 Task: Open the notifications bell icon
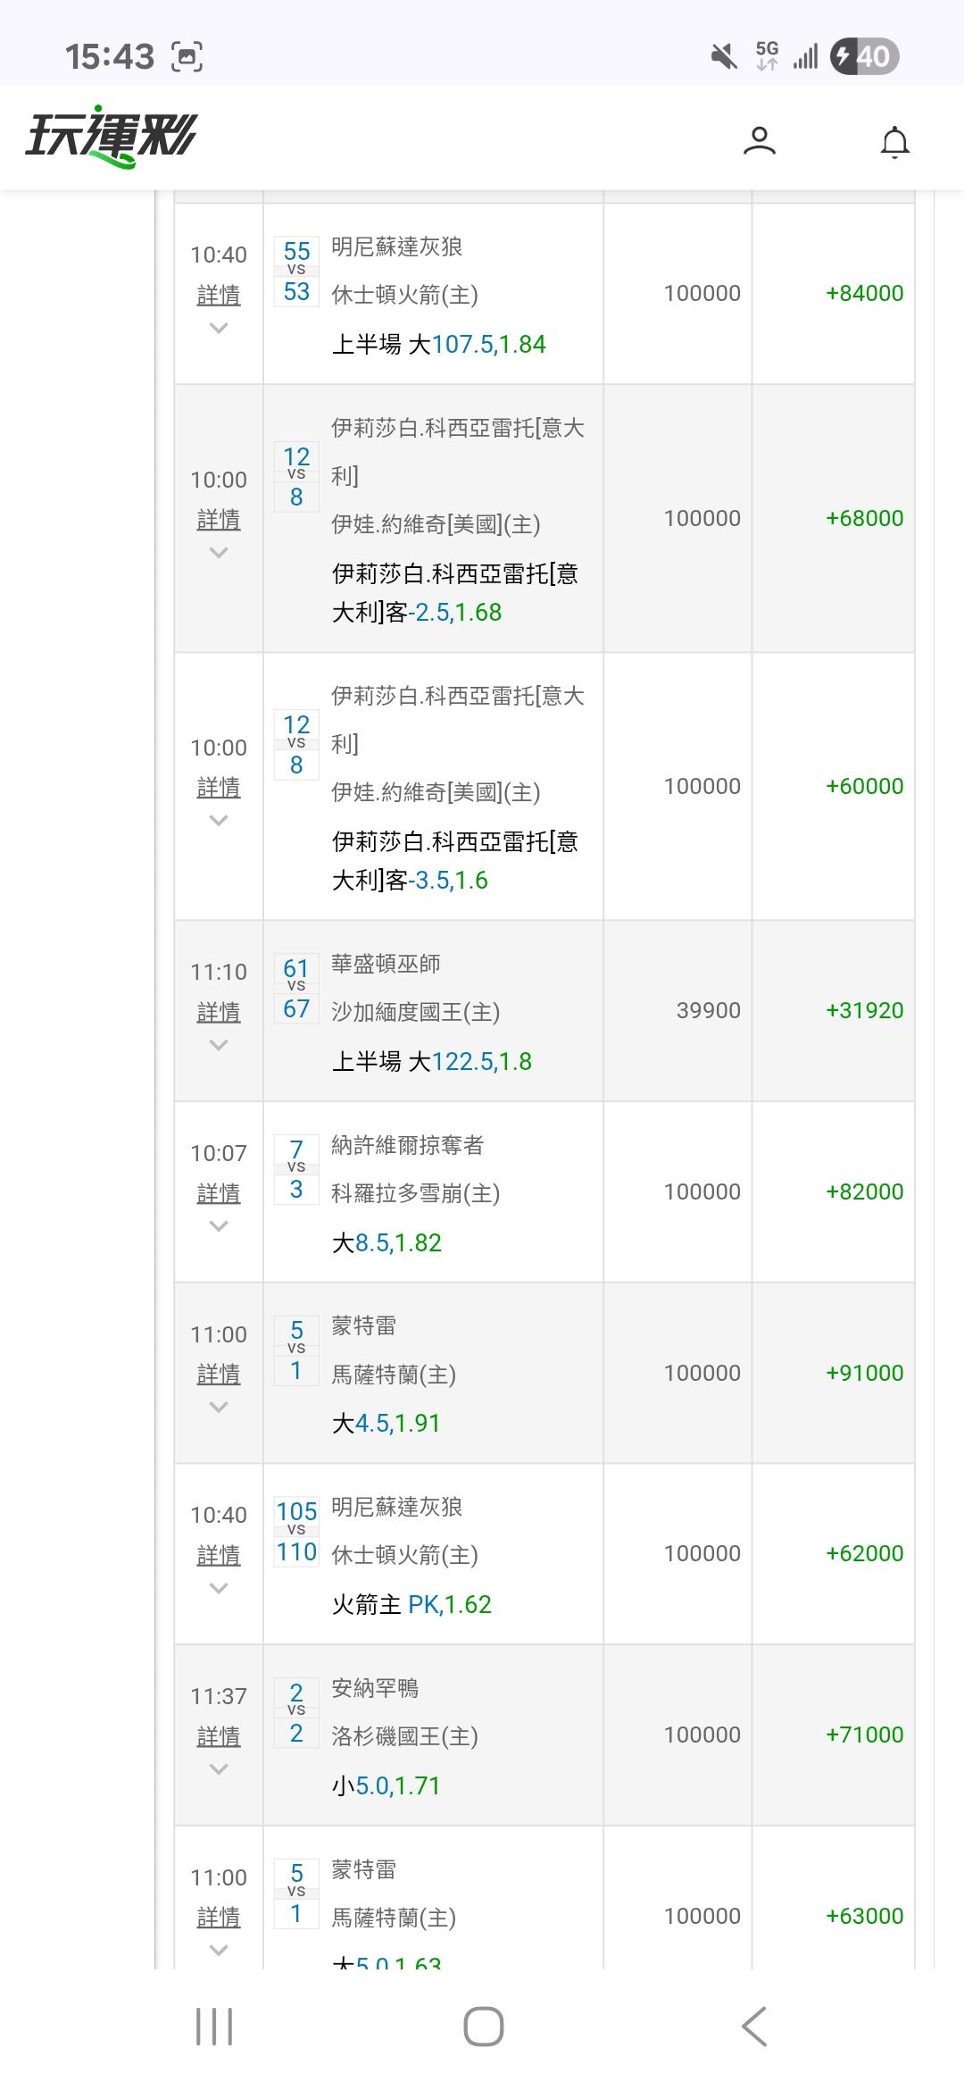click(894, 142)
